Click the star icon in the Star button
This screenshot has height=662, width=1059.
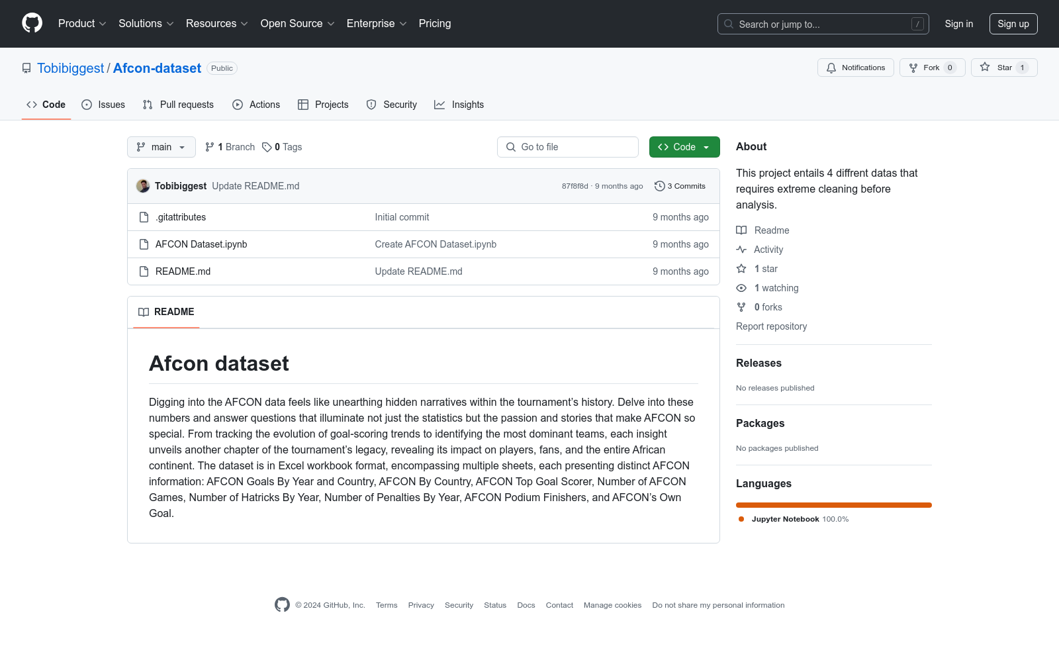[x=985, y=68]
